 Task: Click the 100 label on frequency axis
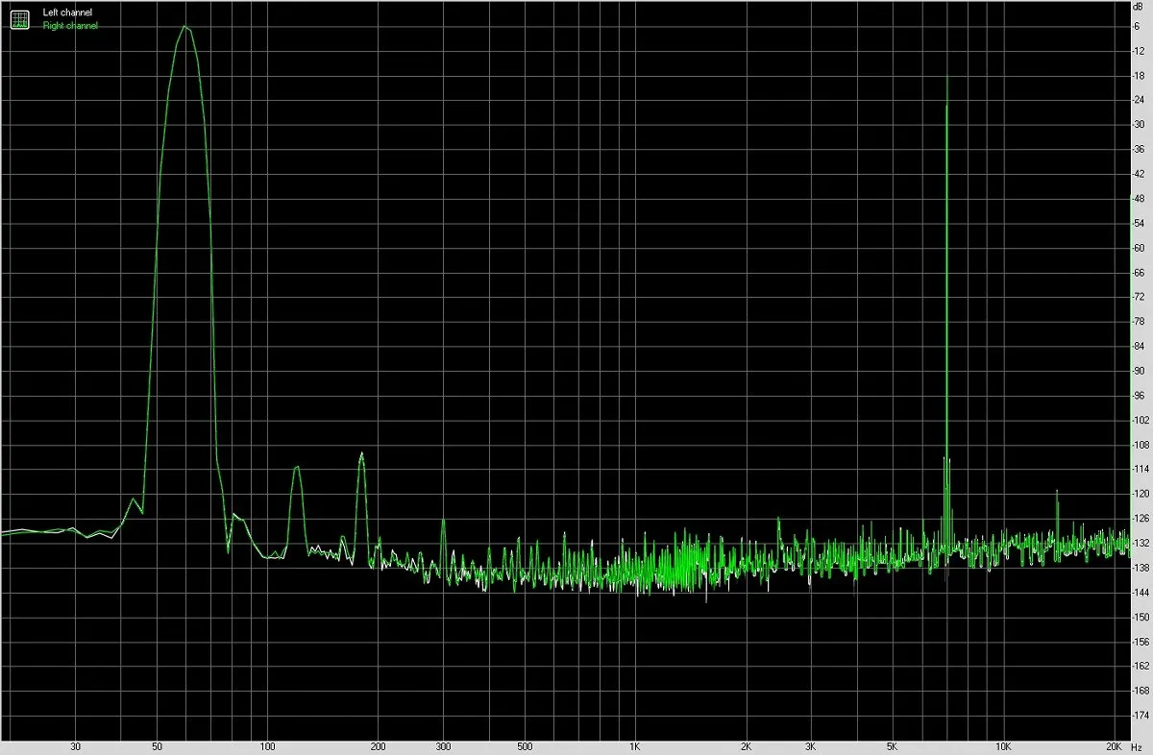[268, 745]
